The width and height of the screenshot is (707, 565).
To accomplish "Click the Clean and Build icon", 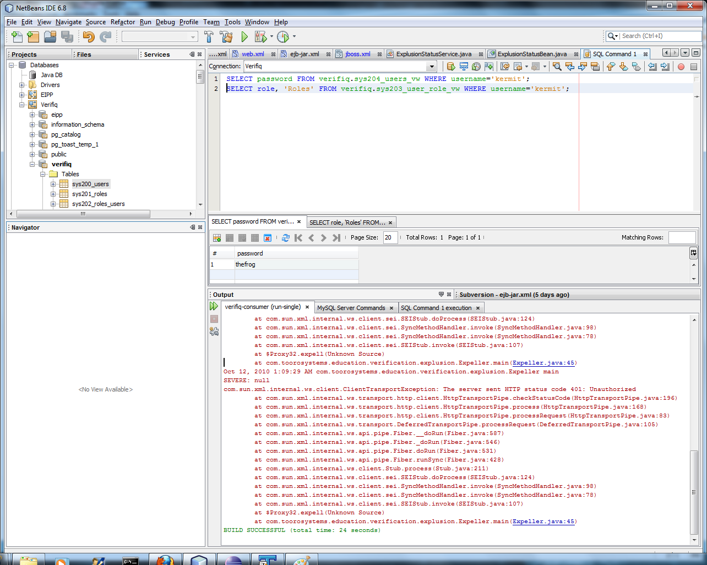I will click(x=226, y=37).
